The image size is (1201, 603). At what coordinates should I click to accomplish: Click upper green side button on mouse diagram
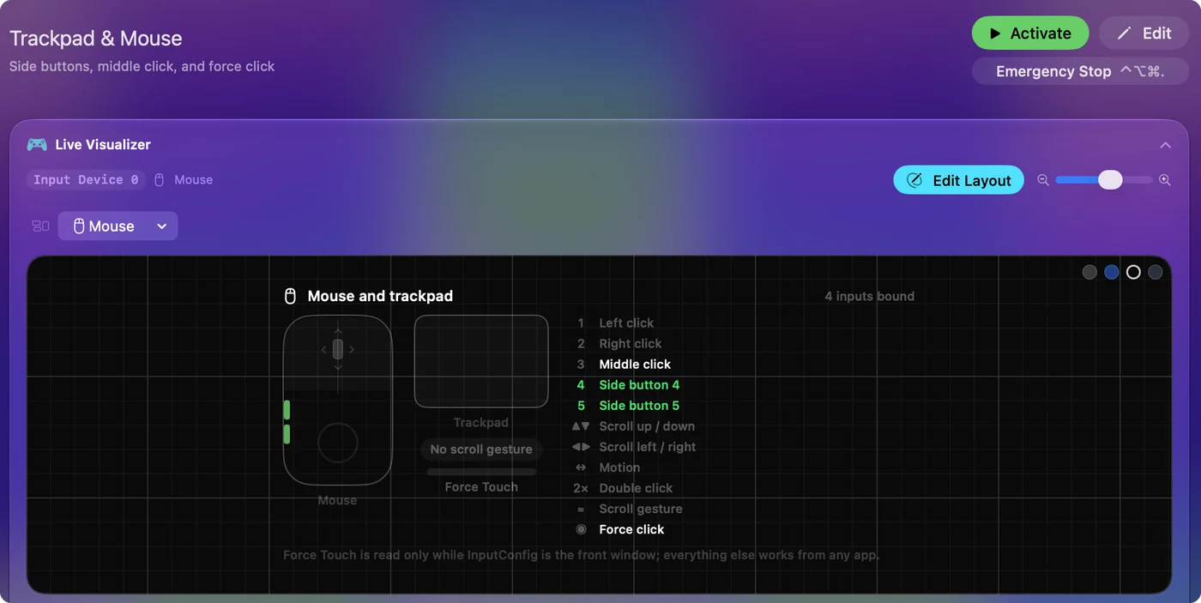[x=287, y=409]
